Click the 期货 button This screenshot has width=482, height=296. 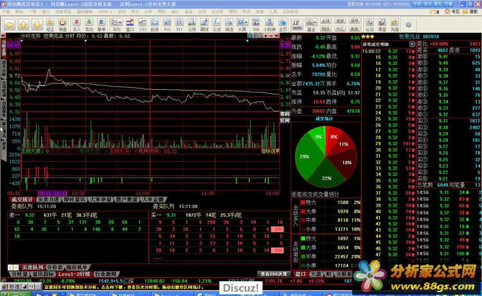point(325,28)
